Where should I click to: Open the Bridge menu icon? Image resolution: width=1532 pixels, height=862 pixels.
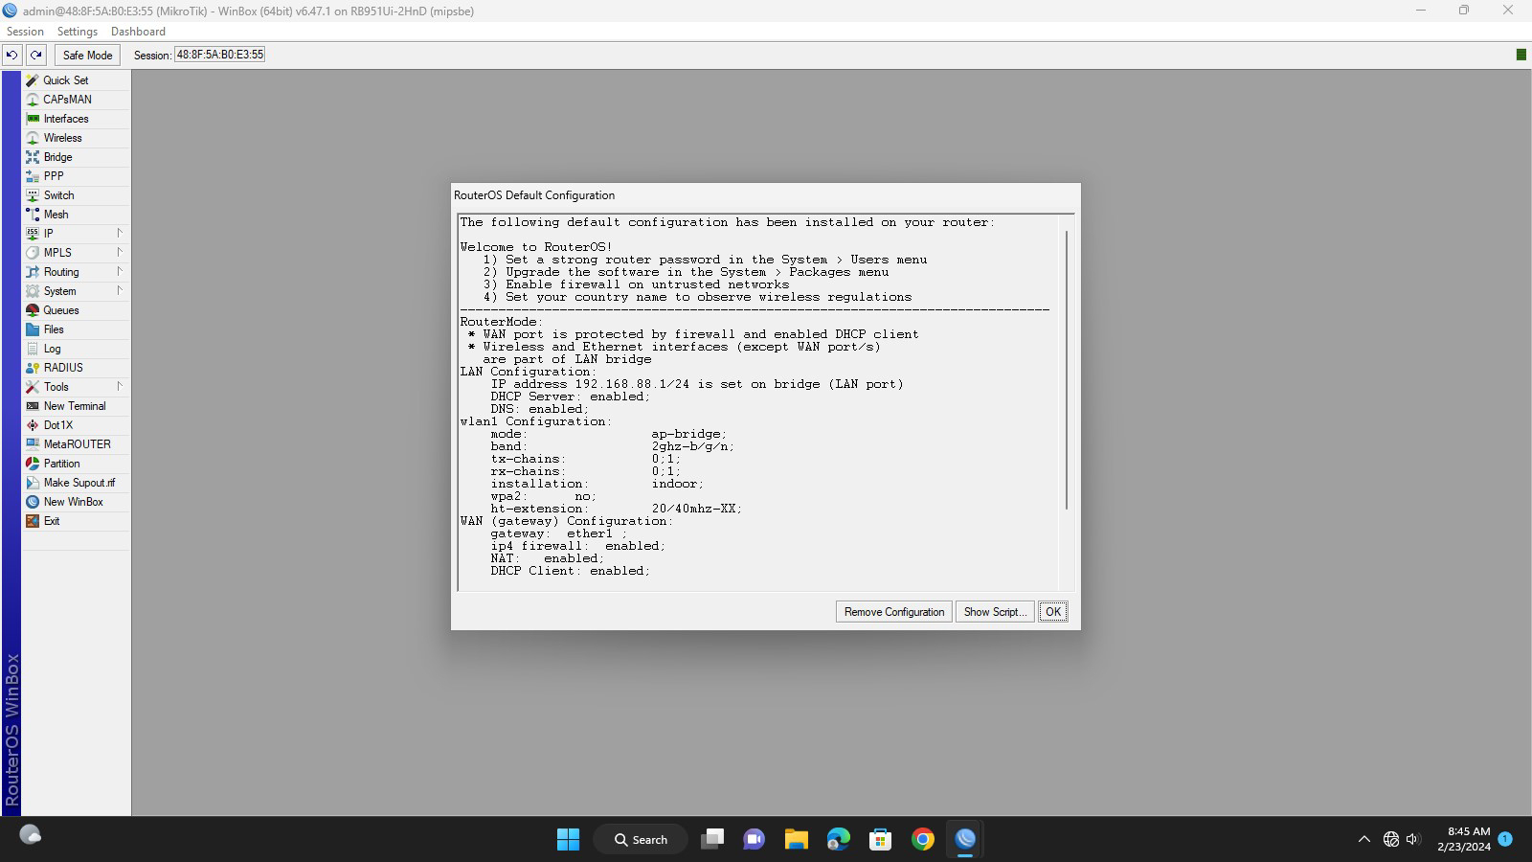coord(33,157)
